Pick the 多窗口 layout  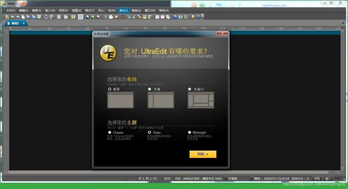pos(189,89)
